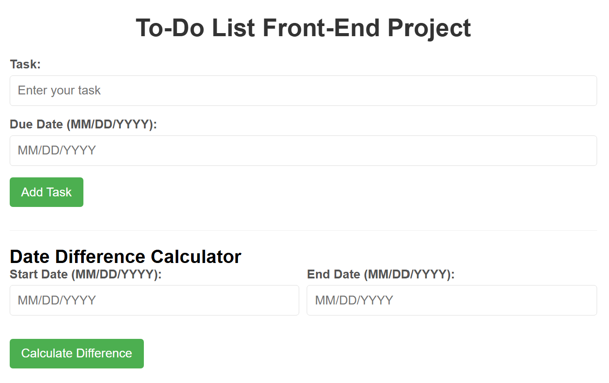Trigger the date difference calculation
This screenshot has width=609, height=383.
click(76, 353)
